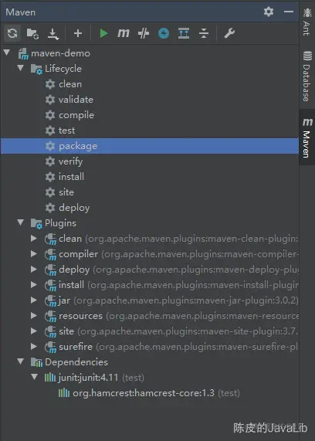Select the Maven side tab
The image size is (315, 441).
point(307,137)
